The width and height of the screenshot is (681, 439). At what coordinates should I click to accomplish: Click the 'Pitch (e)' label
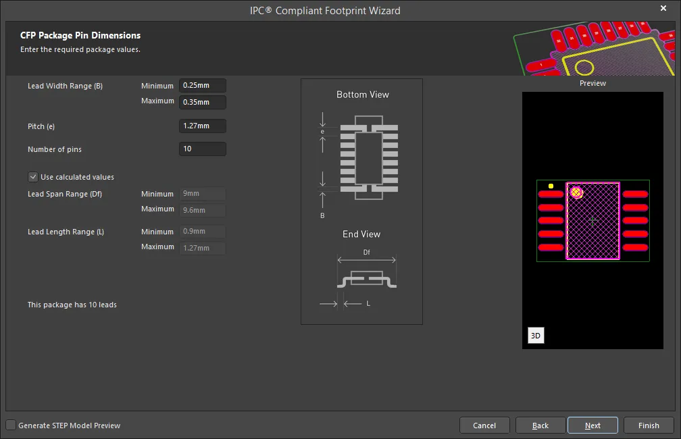[x=41, y=126]
